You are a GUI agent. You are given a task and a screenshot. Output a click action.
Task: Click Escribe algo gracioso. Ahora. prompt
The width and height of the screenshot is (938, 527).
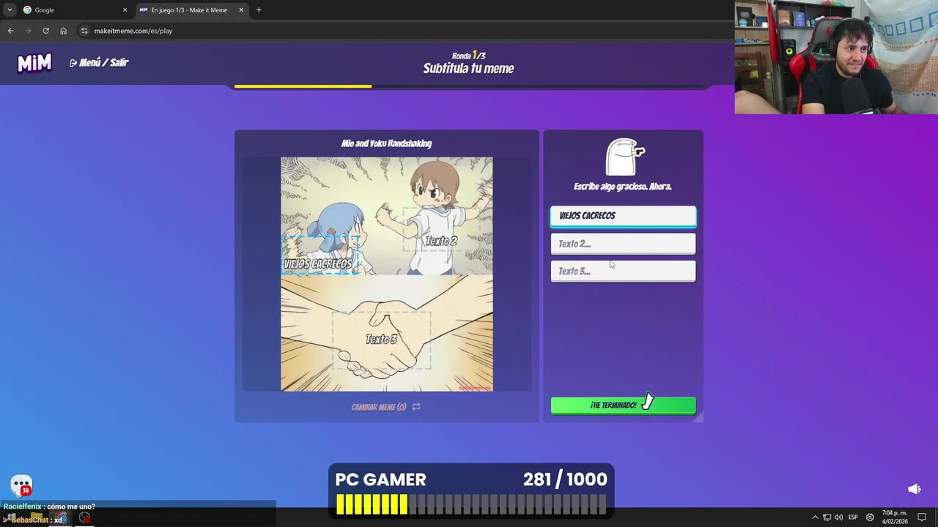click(x=623, y=187)
